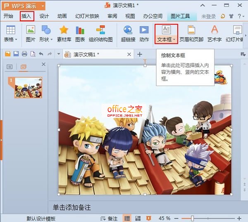The height and width of the screenshot is (222, 248).
Task: Add a new document tab with plus
Action: [x=140, y=54]
